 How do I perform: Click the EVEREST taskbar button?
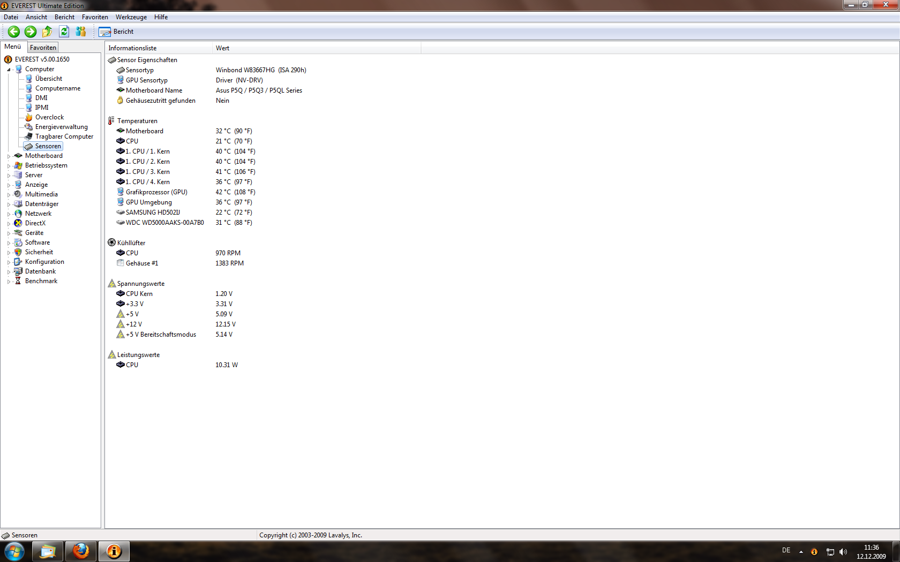114,551
